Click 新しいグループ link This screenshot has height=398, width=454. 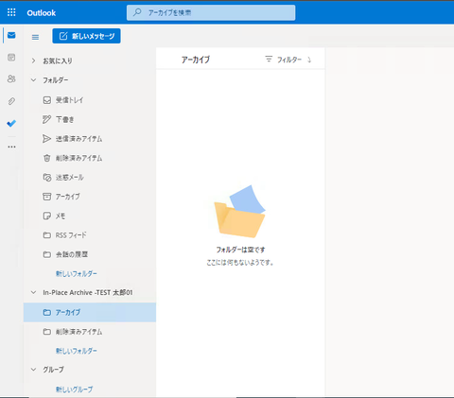pos(75,389)
